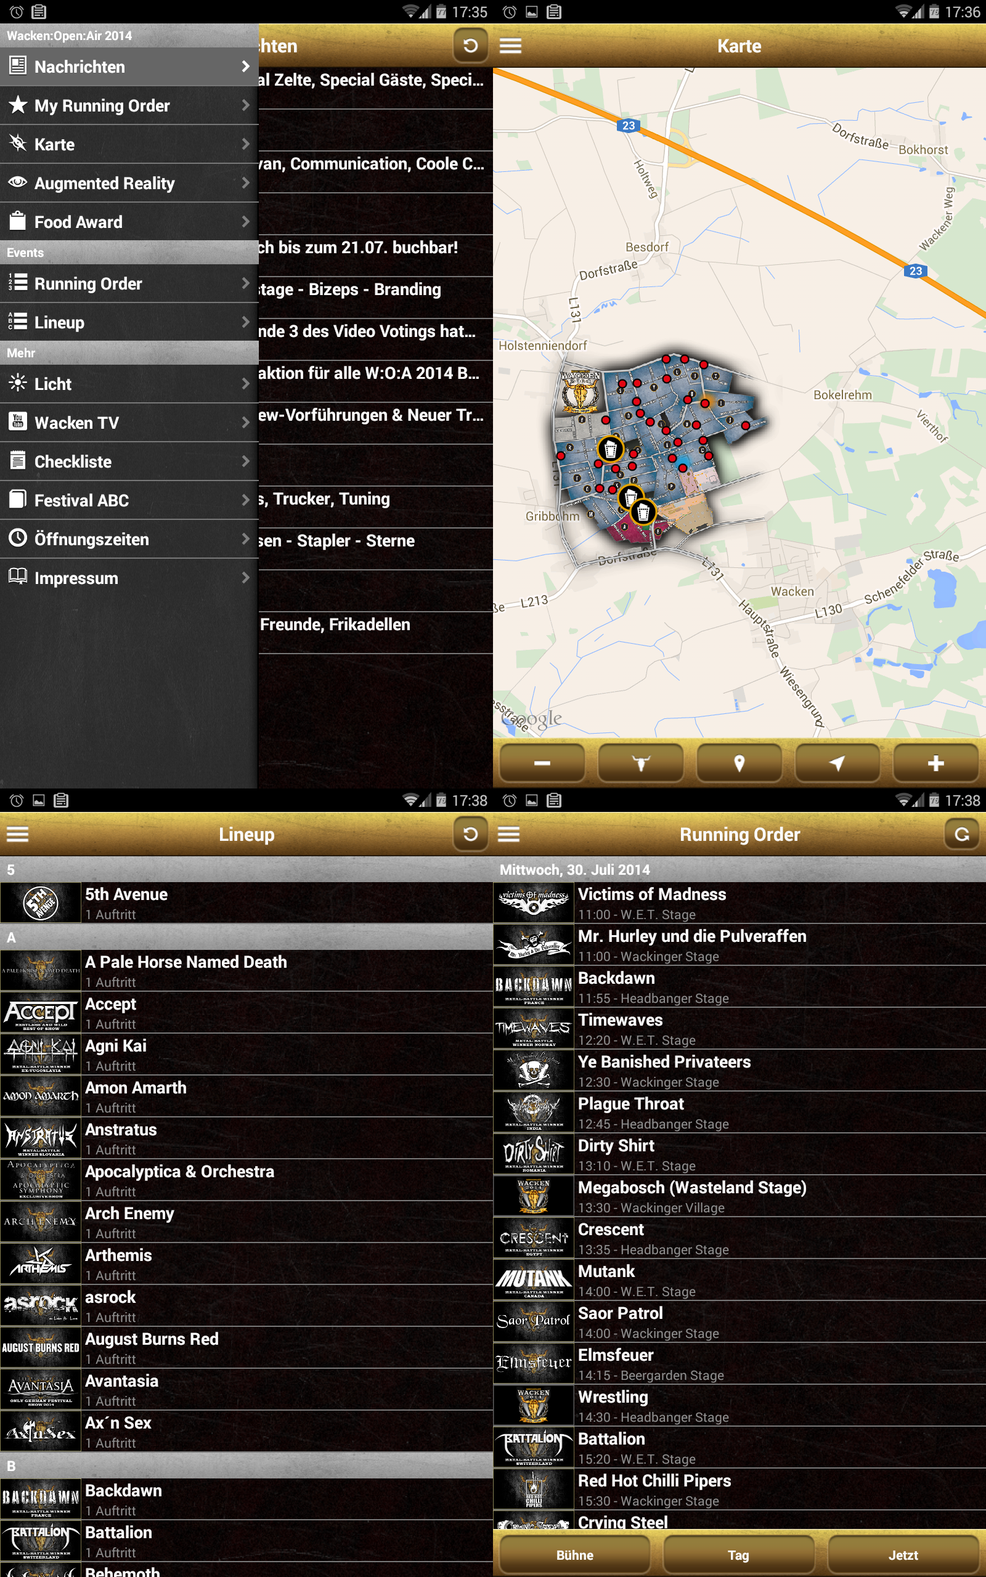Tap the bull skull button below map
This screenshot has height=1577, width=986.
click(x=640, y=763)
